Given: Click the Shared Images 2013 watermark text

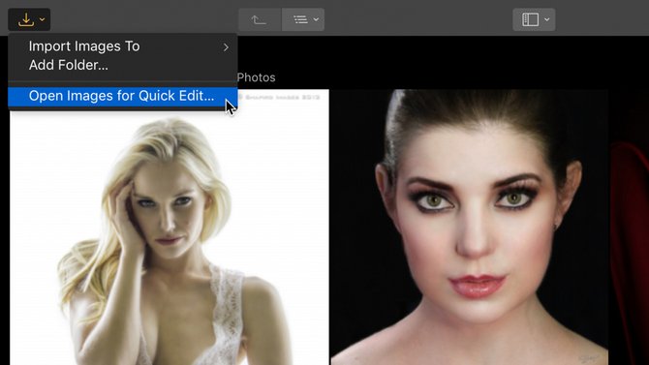Looking at the screenshot, I should tap(283, 97).
